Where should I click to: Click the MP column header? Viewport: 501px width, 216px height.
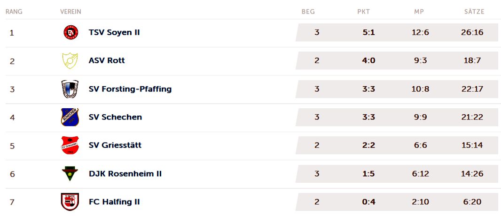pyautogui.click(x=419, y=12)
